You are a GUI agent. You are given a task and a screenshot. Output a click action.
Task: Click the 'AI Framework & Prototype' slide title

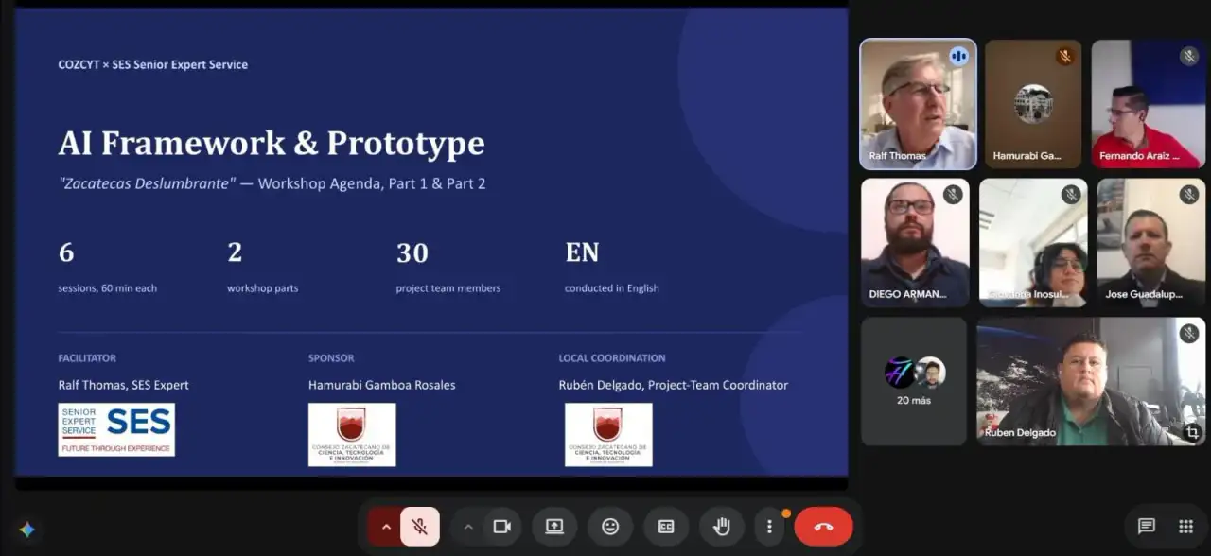pyautogui.click(x=272, y=143)
